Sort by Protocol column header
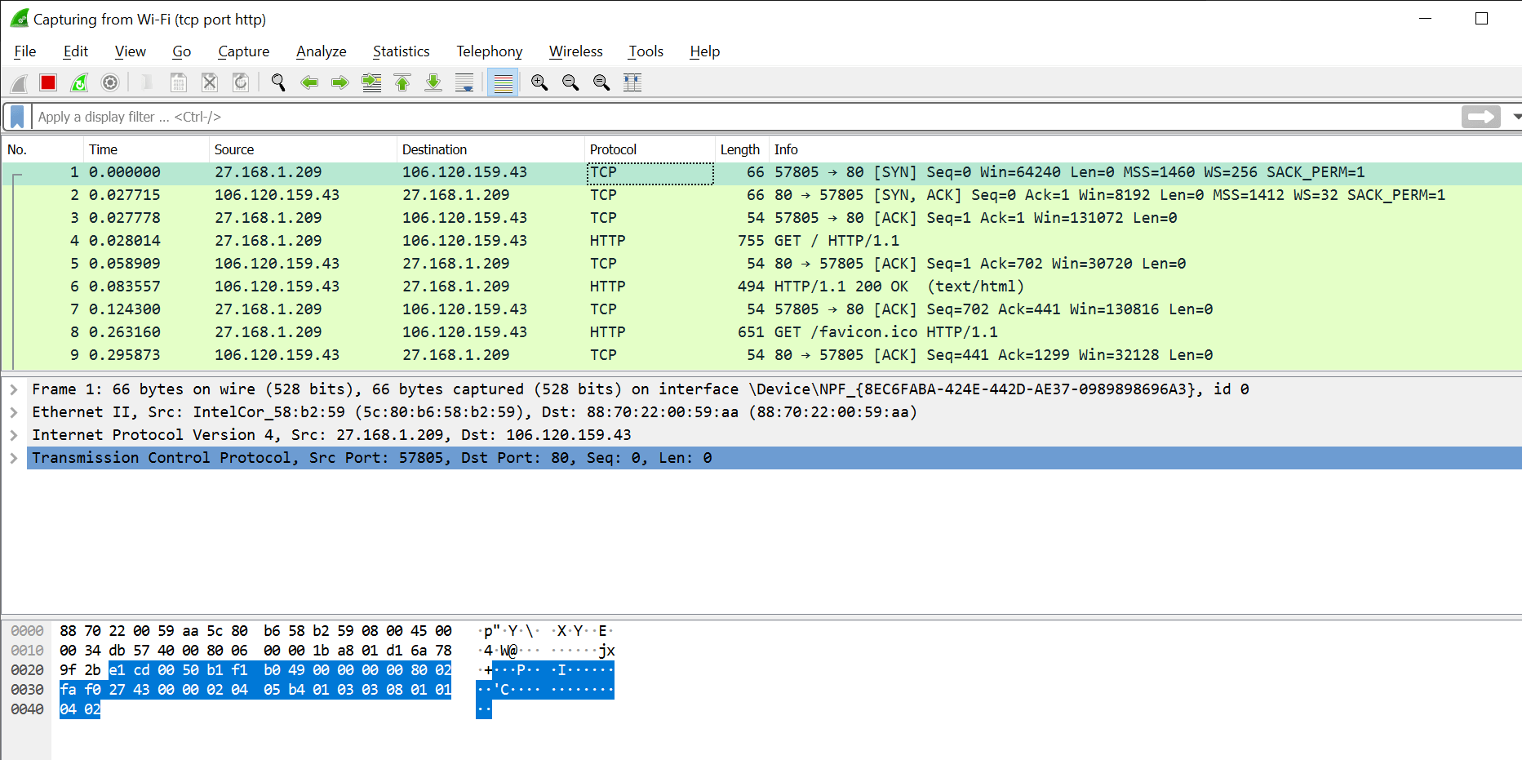Image resolution: width=1522 pixels, height=760 pixels. [650, 149]
